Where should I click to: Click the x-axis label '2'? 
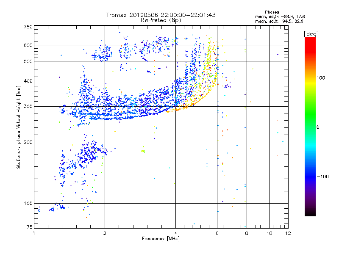point(105,233)
